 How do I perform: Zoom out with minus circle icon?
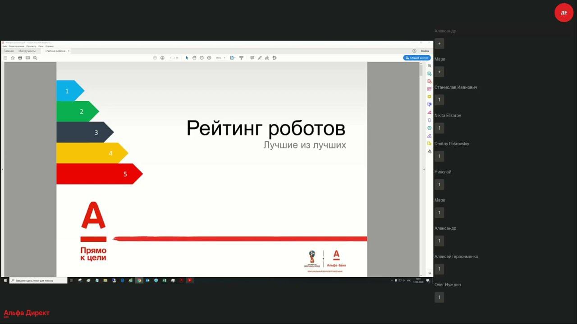201,58
